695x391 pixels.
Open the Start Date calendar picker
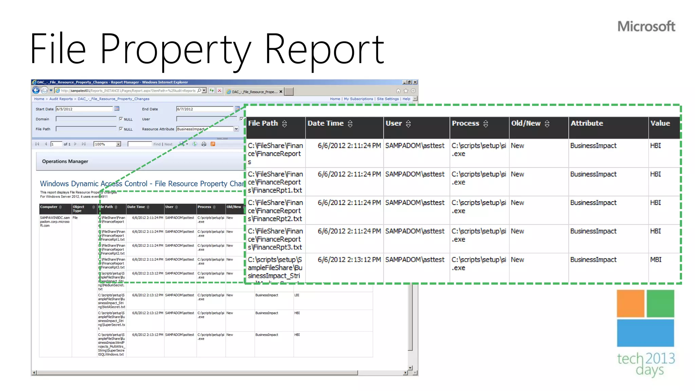(x=117, y=109)
